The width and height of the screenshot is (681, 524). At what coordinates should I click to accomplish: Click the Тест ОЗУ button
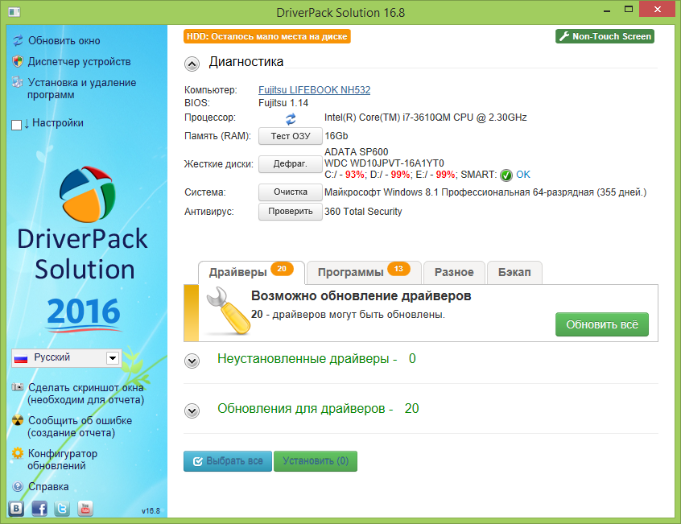tap(291, 136)
